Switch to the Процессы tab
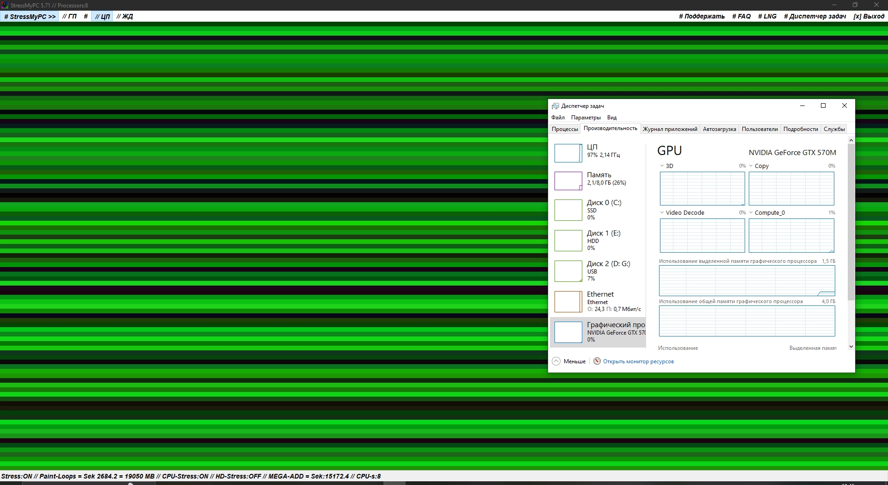Viewport: 888px width, 485px height. click(x=564, y=129)
